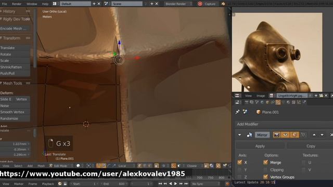Open the timeline Playback menu
The image size is (333, 187).
[48, 184]
